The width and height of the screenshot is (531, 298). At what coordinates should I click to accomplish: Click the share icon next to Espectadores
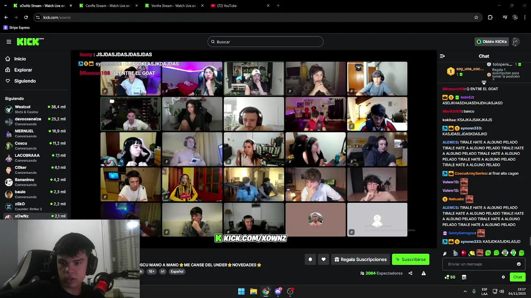coord(410,273)
